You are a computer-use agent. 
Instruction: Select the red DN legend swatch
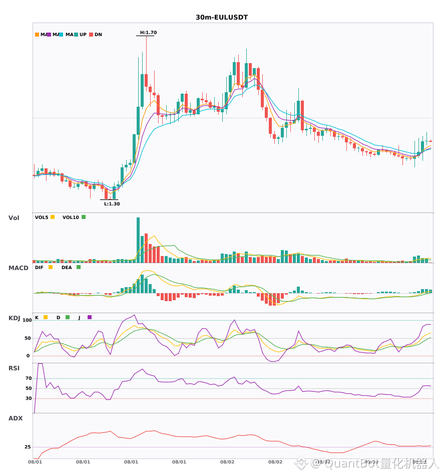pyautogui.click(x=91, y=35)
